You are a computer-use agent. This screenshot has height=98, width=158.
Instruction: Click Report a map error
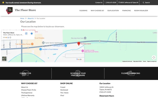(152, 61)
